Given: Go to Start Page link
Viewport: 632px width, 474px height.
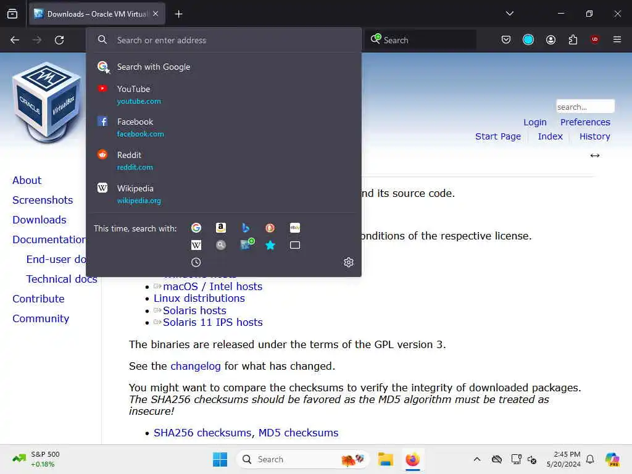Looking at the screenshot, I should pos(498,136).
